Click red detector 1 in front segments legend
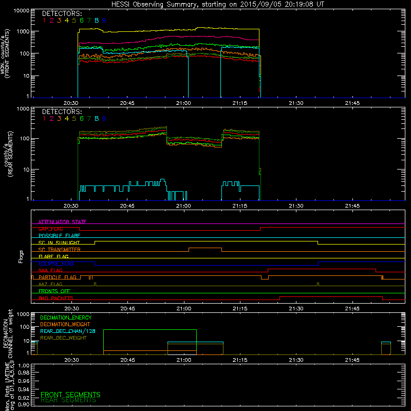Screen dimensions: 411x411 coord(44,21)
